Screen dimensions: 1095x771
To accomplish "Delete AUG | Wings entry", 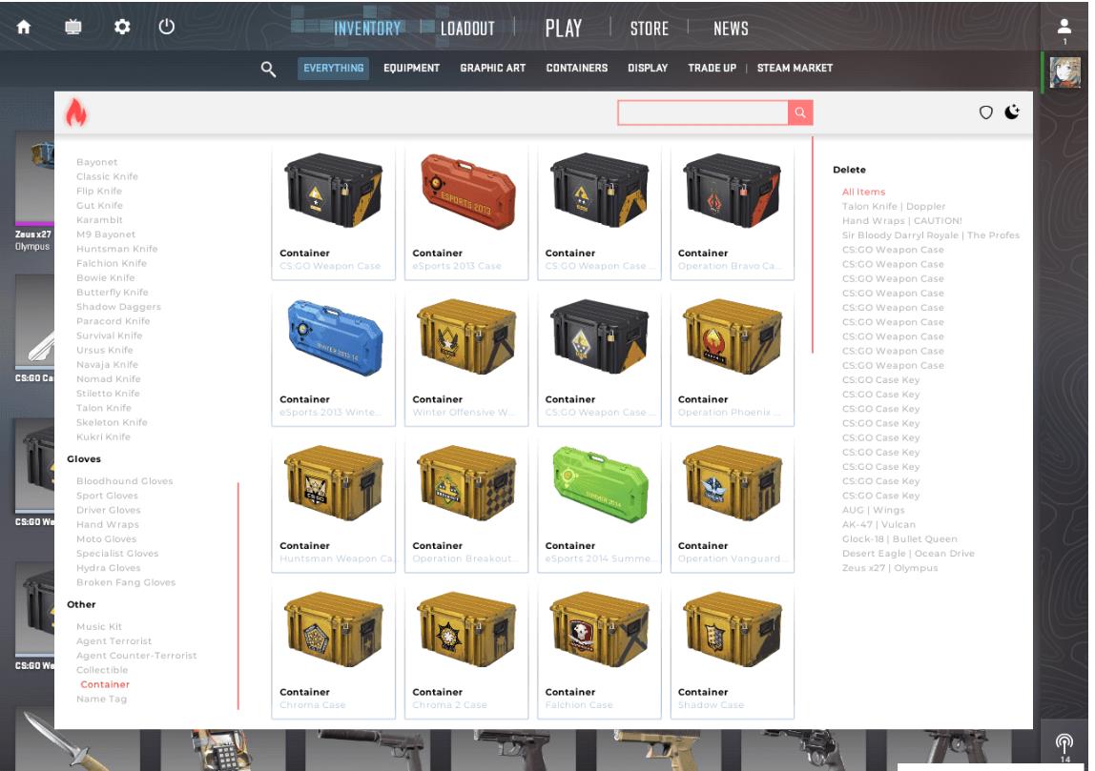I will point(873,510).
